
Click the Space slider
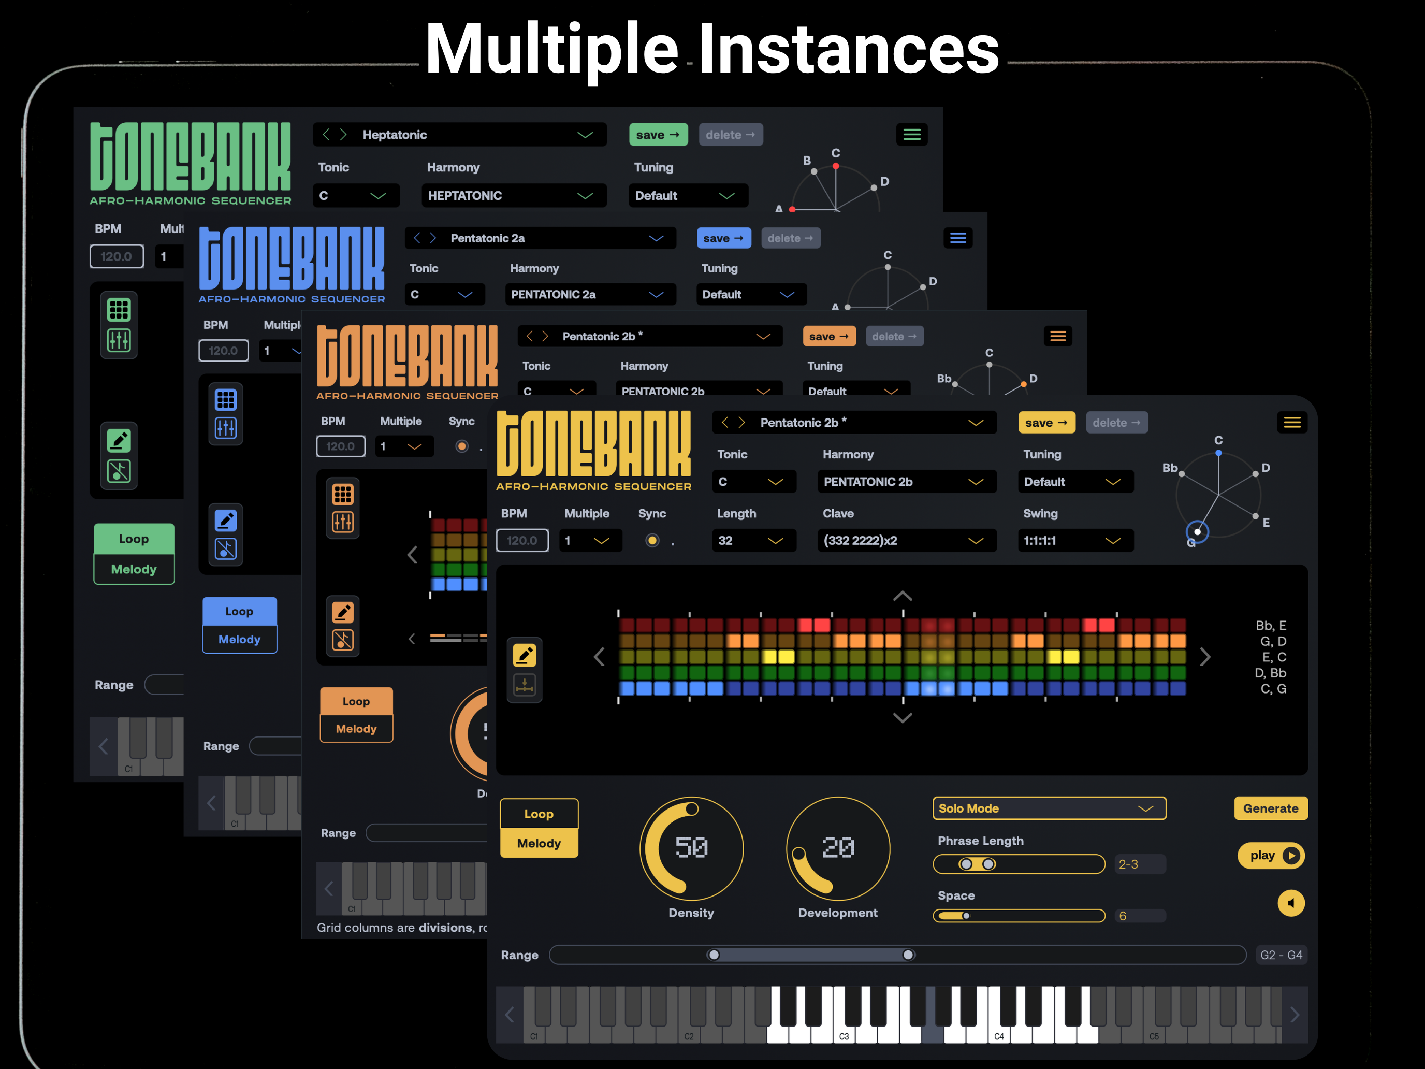1019,916
